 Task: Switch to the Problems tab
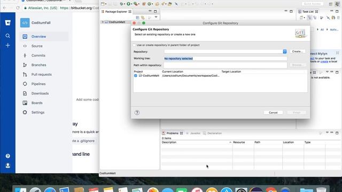172,133
